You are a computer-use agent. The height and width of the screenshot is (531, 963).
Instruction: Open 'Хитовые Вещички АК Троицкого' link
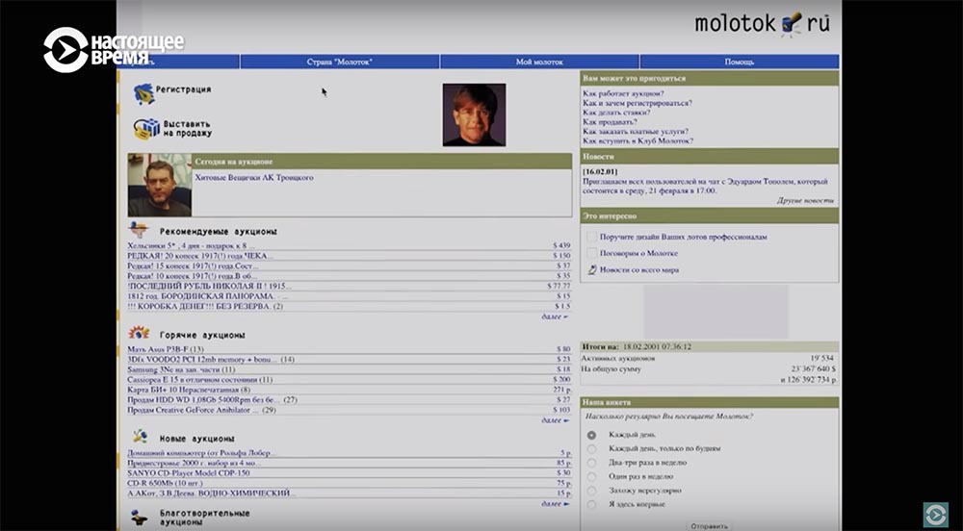click(x=253, y=177)
